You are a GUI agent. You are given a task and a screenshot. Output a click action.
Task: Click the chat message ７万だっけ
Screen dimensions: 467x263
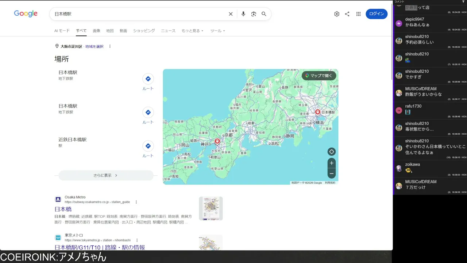[416, 187]
